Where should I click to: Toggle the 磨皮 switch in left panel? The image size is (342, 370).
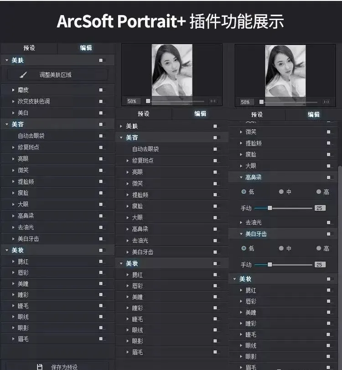tap(102, 90)
